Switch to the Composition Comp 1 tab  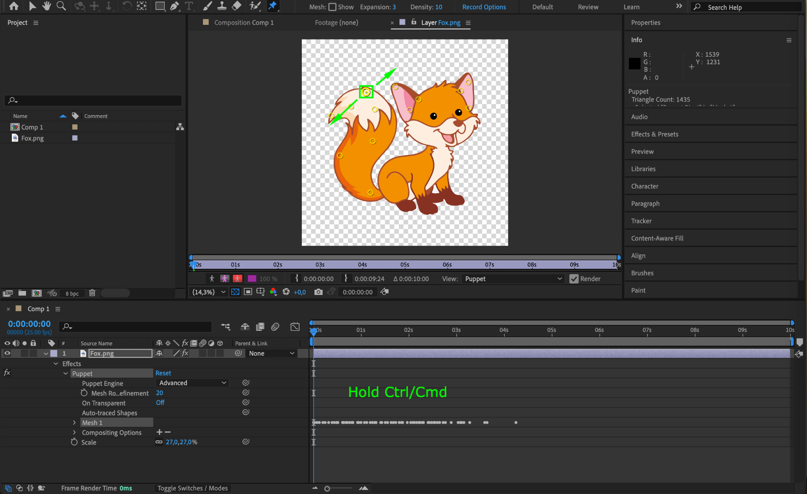click(244, 22)
